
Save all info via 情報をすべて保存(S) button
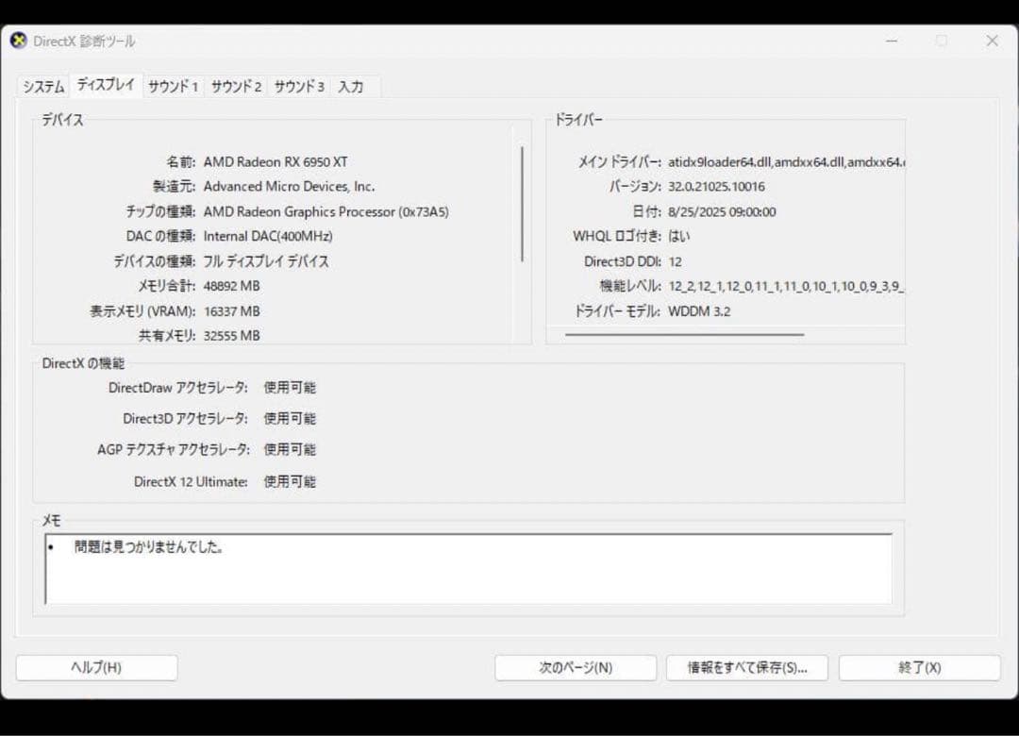pos(746,667)
